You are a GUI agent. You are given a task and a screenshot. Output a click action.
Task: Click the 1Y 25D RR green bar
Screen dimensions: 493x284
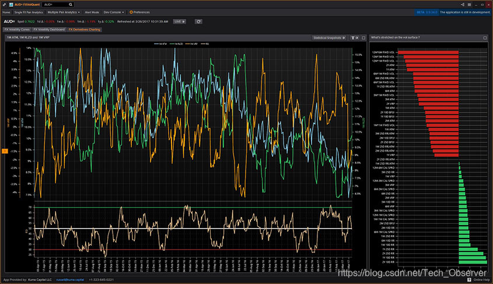coord(468,249)
